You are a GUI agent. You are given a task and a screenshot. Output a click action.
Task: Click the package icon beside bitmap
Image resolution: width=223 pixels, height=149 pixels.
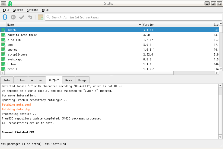click(4, 64)
